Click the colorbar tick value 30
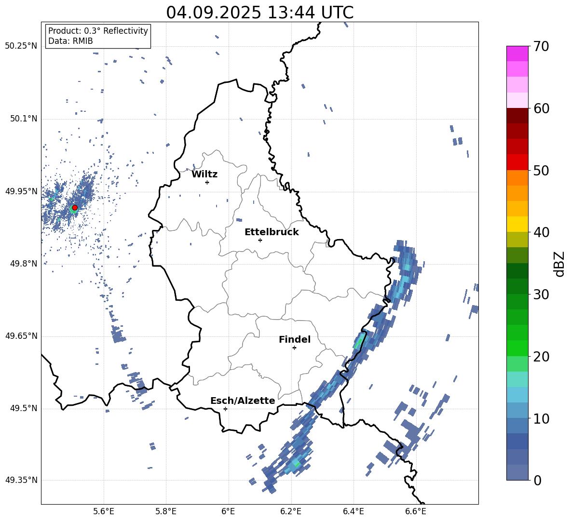Screen dimensions: 571x521 pos(541,294)
